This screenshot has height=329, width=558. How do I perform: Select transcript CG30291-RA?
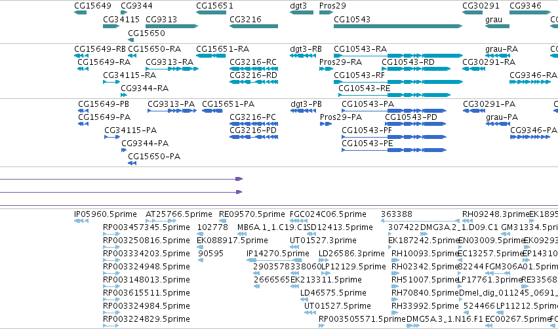pos(489,62)
